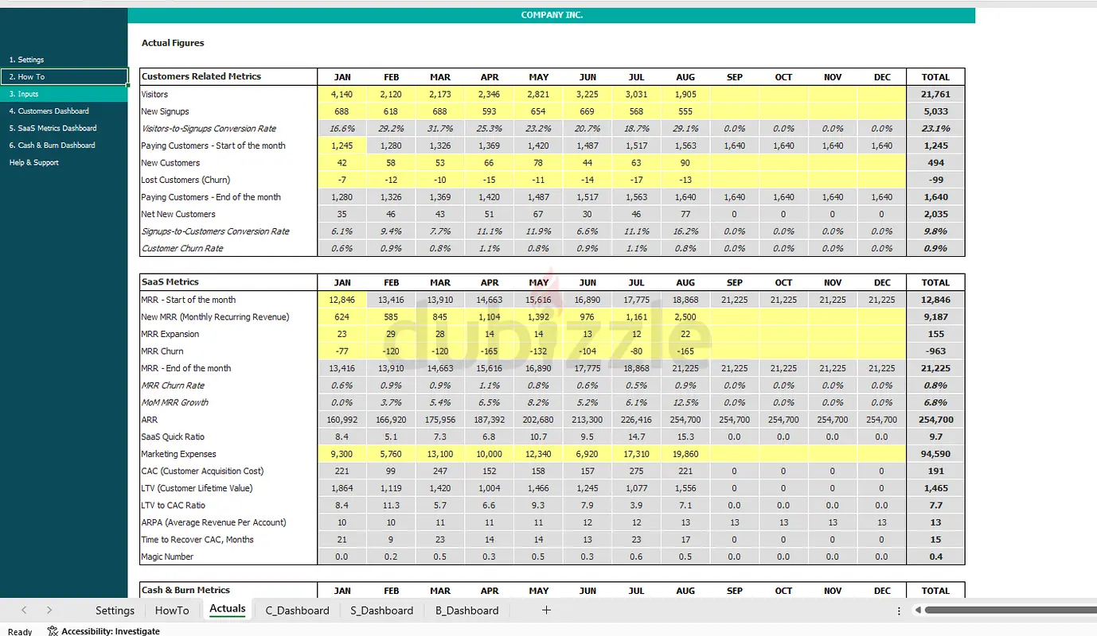Screen dimensions: 1097x636
Task: Click 'Help & Support' in the sidebar
Action: 34,162
